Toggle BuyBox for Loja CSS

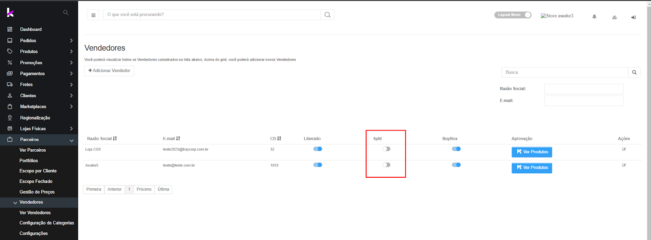456,149
